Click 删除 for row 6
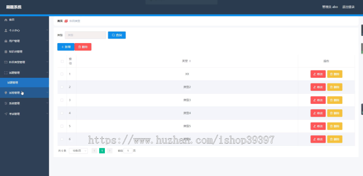Screen dimensions: 363x176 335,139
